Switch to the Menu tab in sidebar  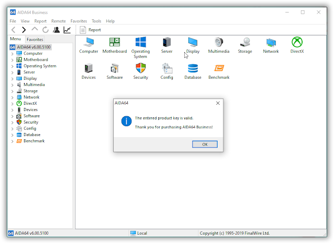pos(16,39)
